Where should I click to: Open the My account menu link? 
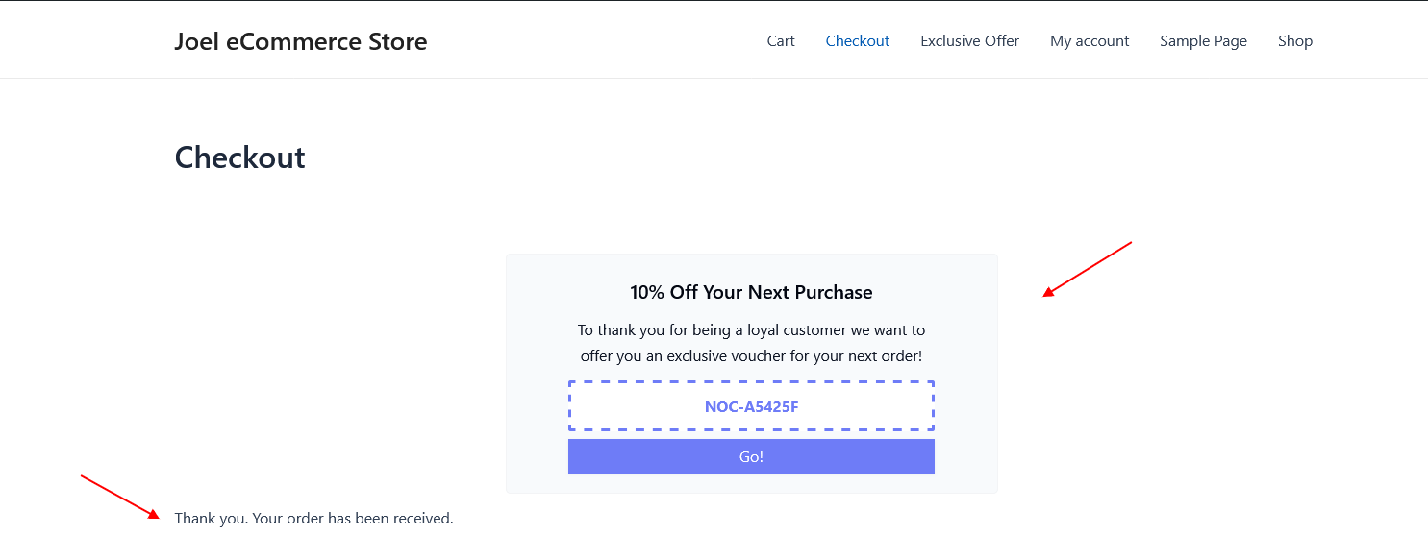(x=1090, y=41)
